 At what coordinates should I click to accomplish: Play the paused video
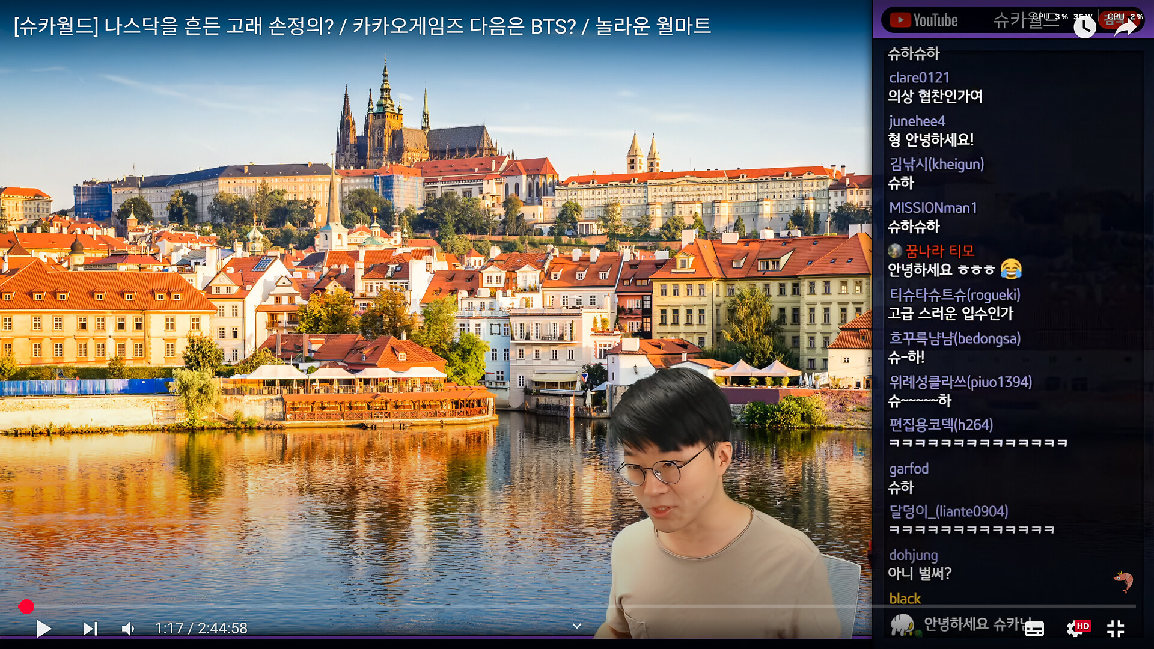click(43, 629)
